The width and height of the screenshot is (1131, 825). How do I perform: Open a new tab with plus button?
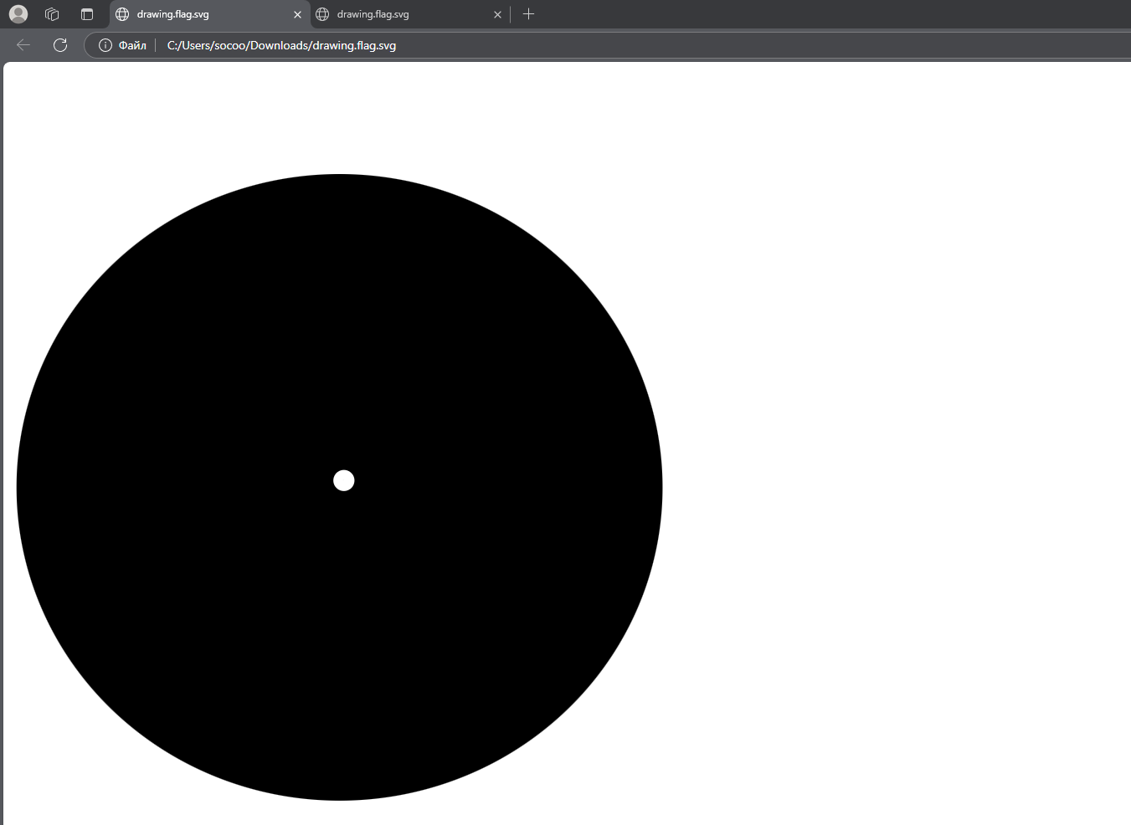528,14
